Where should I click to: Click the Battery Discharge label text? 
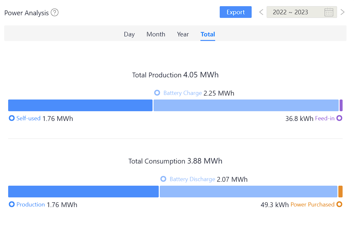click(192, 179)
